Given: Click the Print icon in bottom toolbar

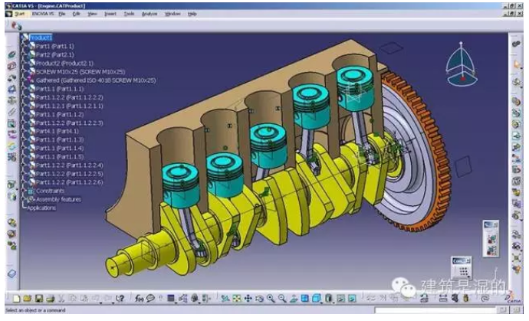Looking at the screenshot, I should [50, 299].
